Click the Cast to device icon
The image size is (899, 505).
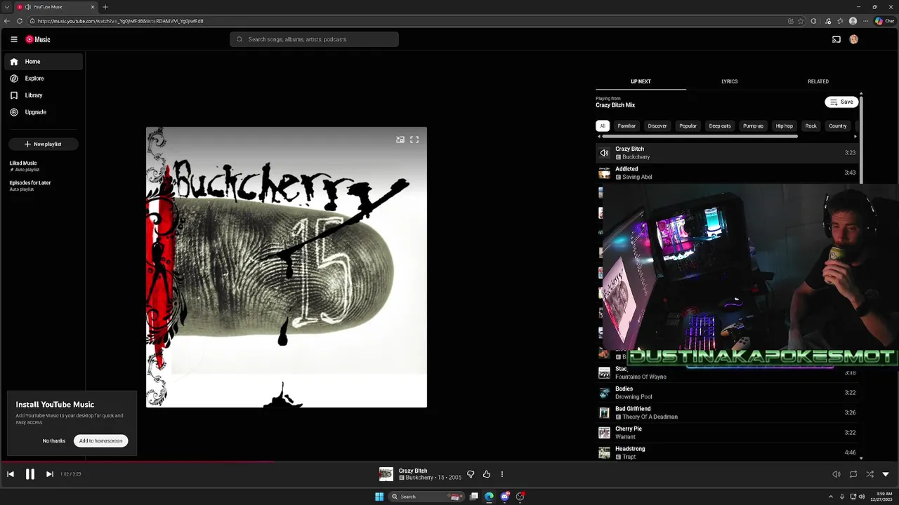tap(836, 39)
